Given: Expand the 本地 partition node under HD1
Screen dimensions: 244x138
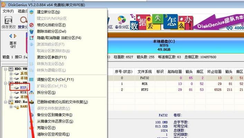Looking at the screenshot, I should pyautogui.click(x=11, y=97).
